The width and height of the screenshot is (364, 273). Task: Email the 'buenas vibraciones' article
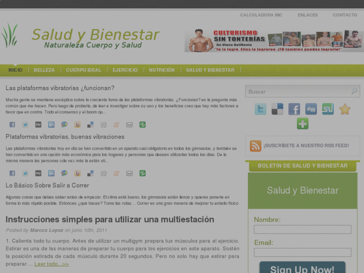tap(129, 173)
